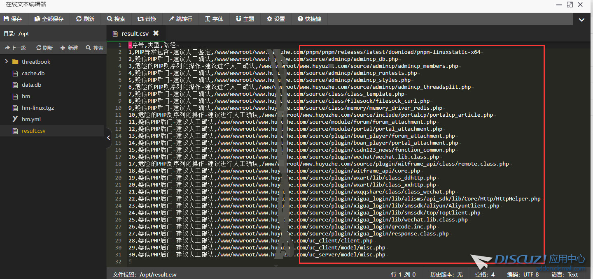593x279 pixels.
Task: Expand the toolbar chevron at top right
Action: tap(581, 19)
